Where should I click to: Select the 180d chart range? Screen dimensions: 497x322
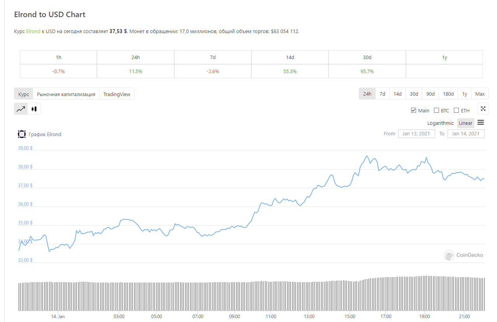[448, 94]
